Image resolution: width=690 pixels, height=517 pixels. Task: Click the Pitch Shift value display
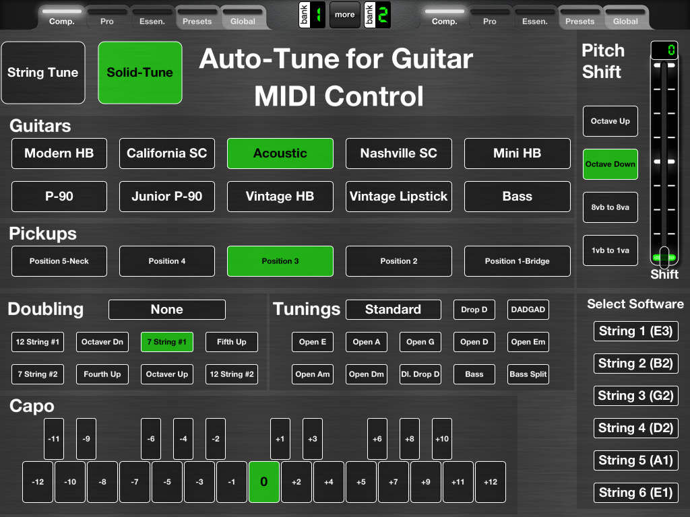click(x=664, y=50)
